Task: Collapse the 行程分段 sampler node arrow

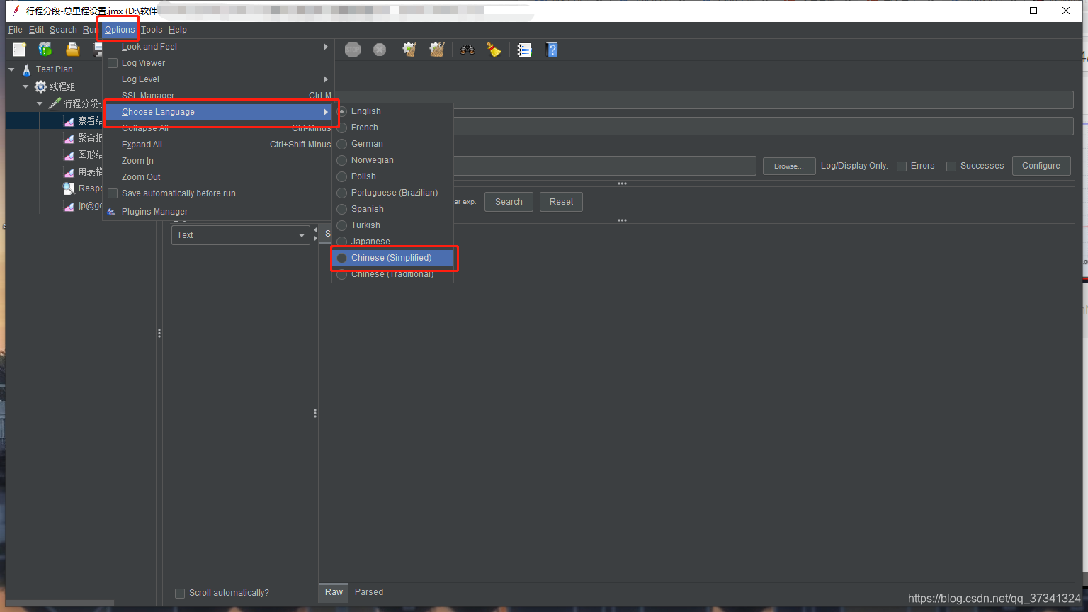Action: (40, 103)
